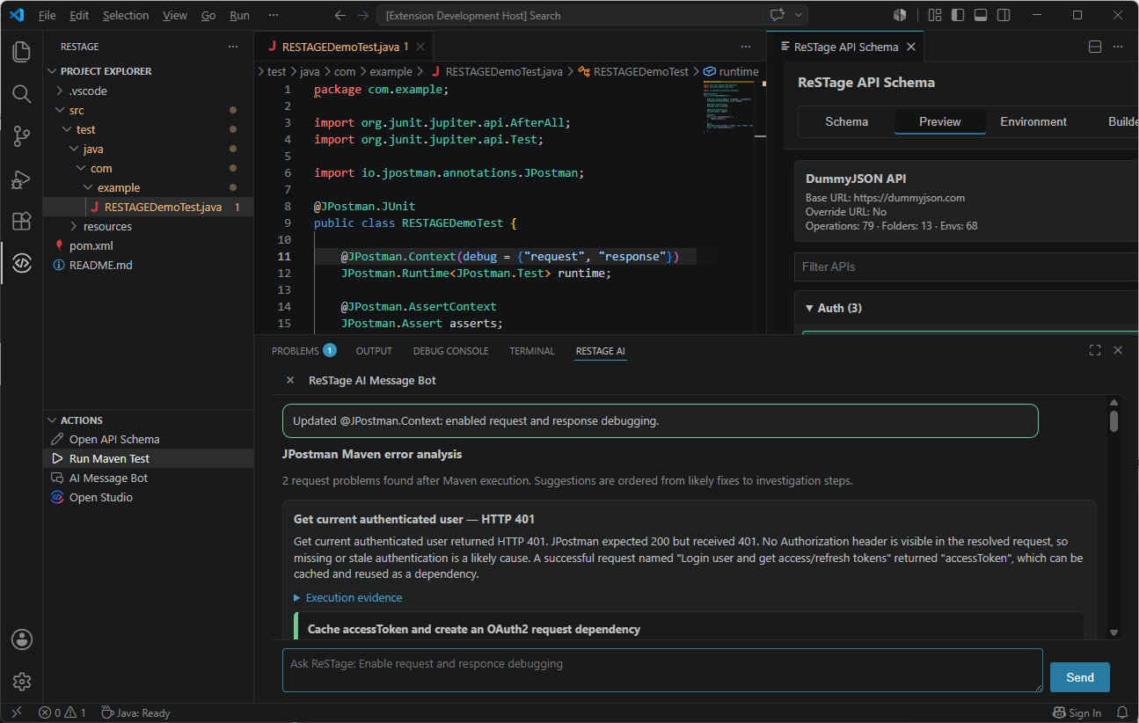Switch to the Environment tab
Image resolution: width=1139 pixels, height=723 pixels.
pyautogui.click(x=1033, y=121)
